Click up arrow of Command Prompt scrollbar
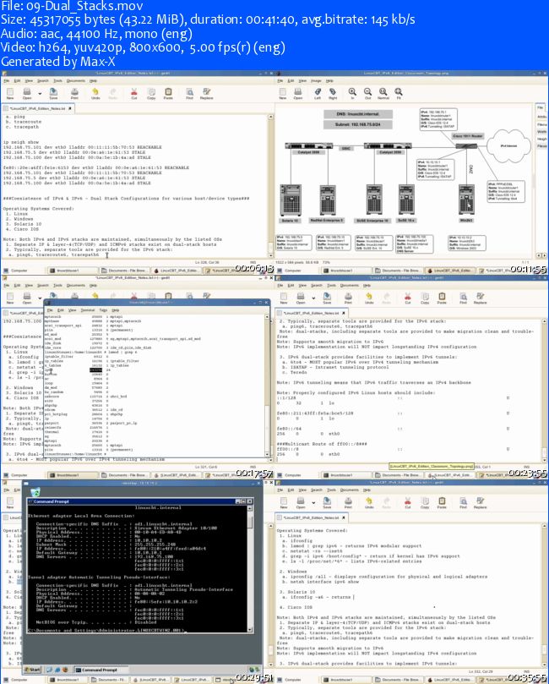 pyautogui.click(x=250, y=508)
